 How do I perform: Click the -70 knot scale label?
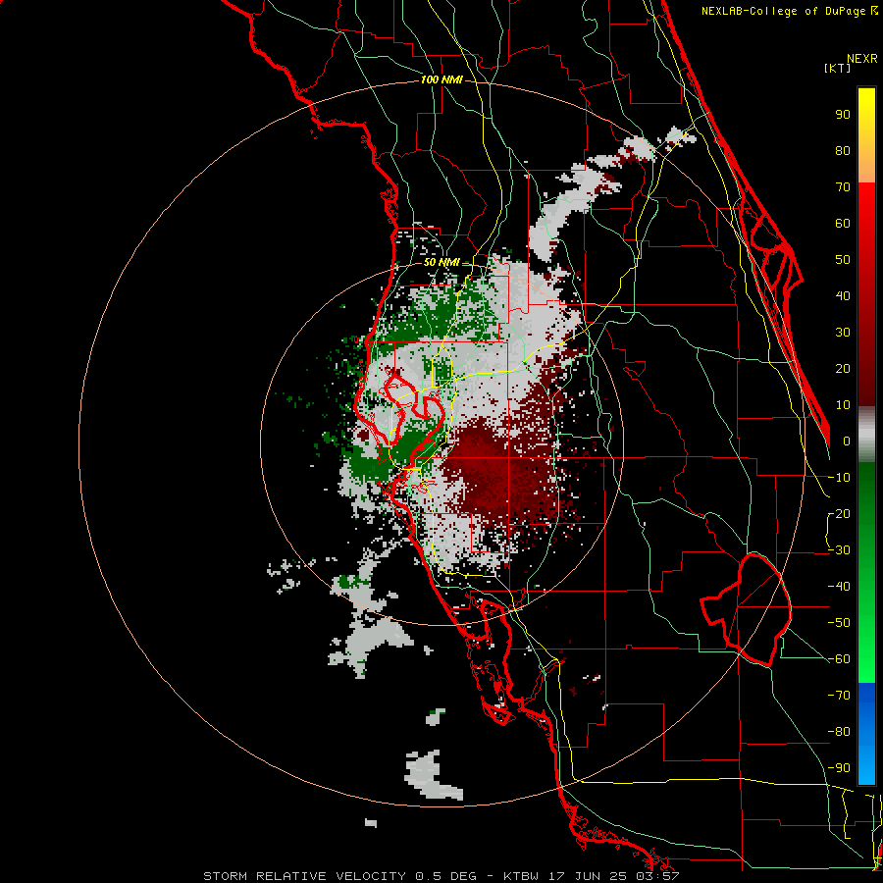(839, 696)
